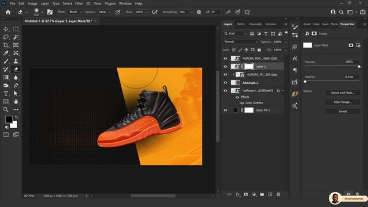Viewport: 368px width, 207px height.
Task: Open the Window menu
Action: click(125, 3)
